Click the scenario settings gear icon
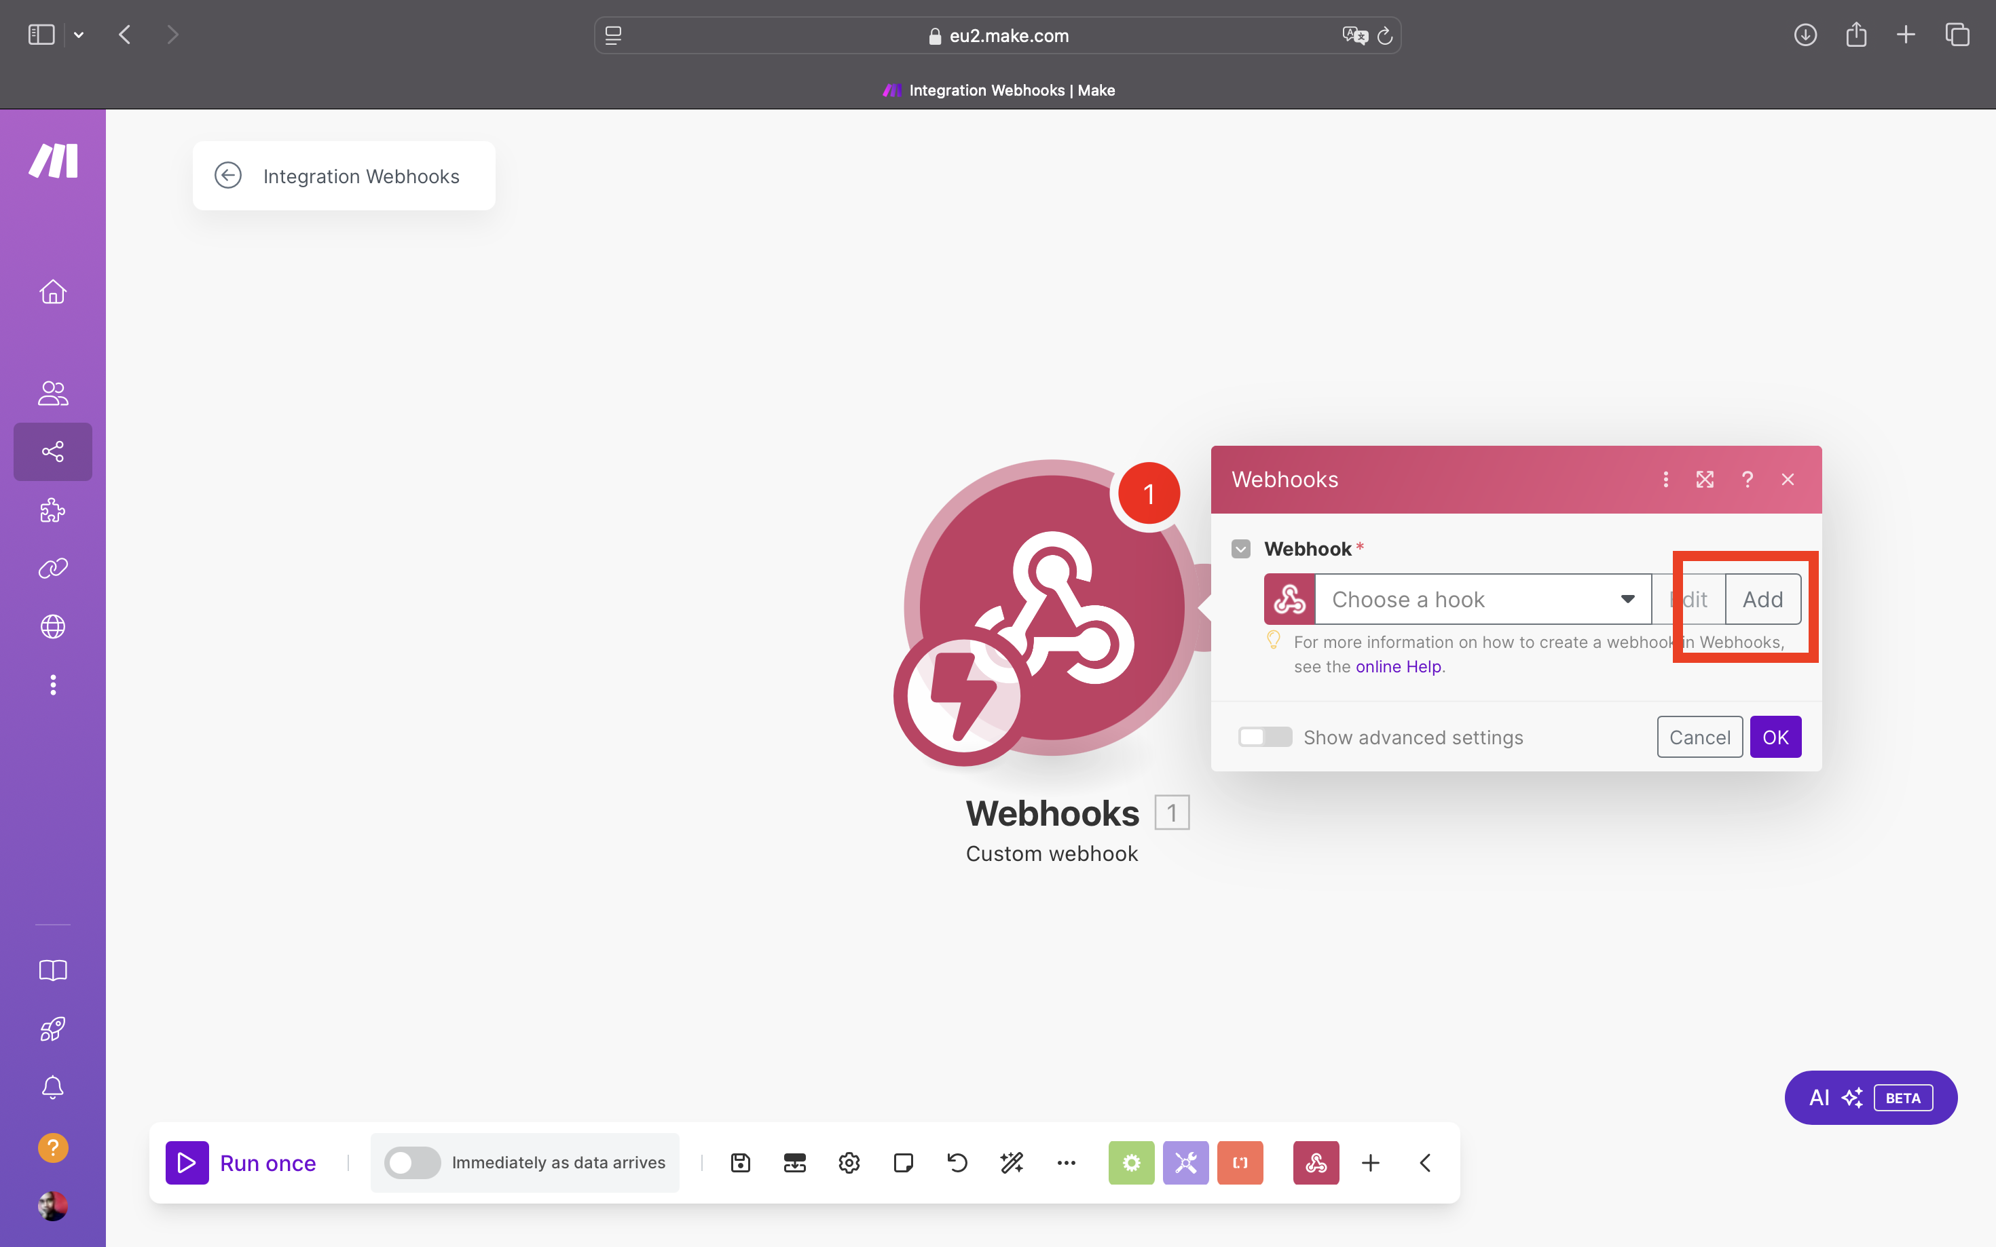The image size is (1996, 1247). (849, 1162)
